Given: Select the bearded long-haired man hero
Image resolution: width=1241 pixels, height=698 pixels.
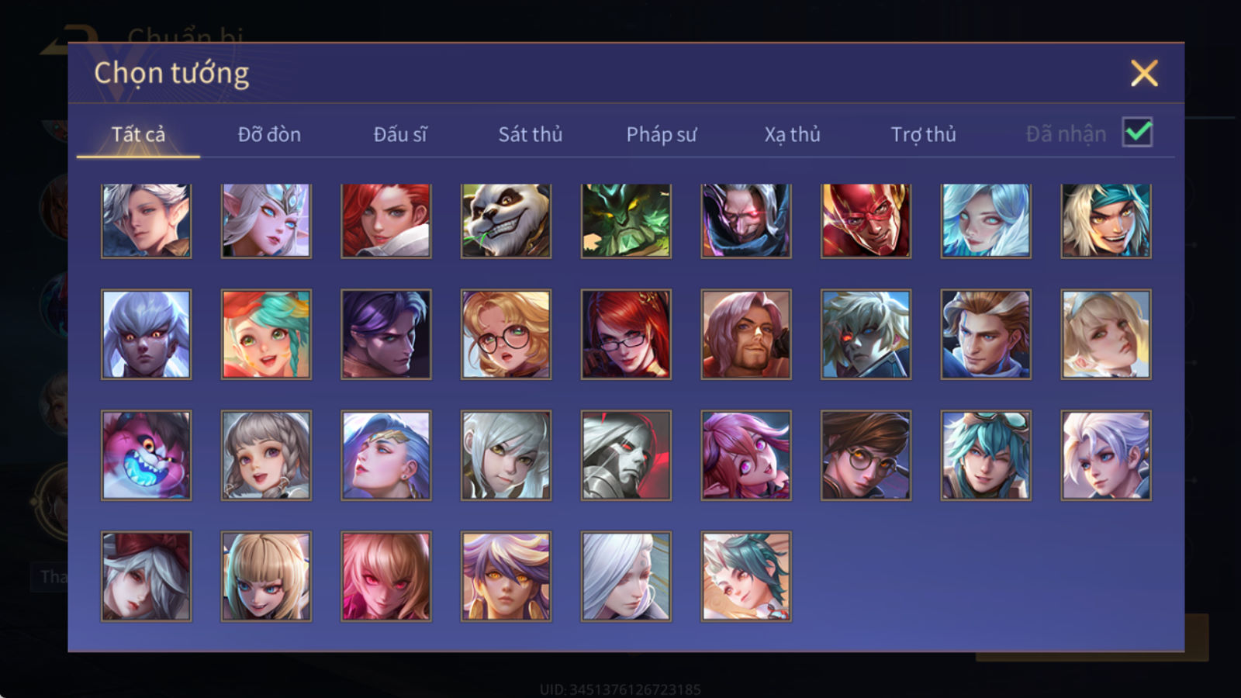Looking at the screenshot, I should pos(746,334).
